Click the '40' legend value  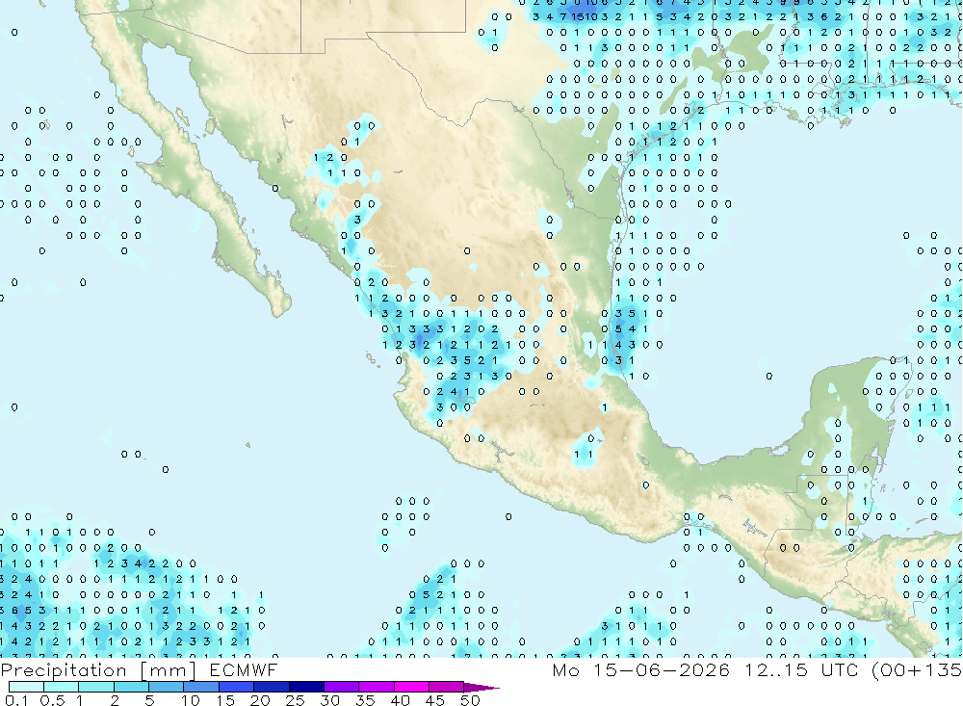pos(400,700)
